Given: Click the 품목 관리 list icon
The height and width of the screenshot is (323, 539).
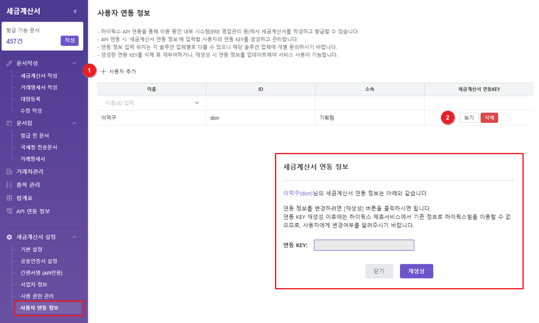Looking at the screenshot, I should coord(9,185).
